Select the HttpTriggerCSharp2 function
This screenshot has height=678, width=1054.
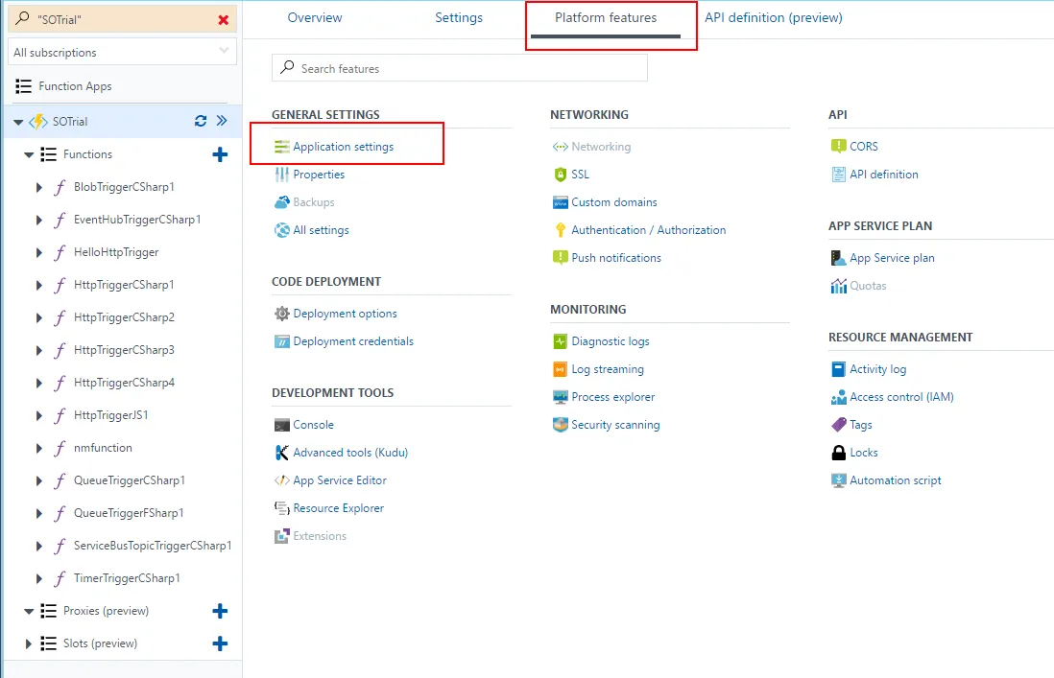[x=124, y=317]
